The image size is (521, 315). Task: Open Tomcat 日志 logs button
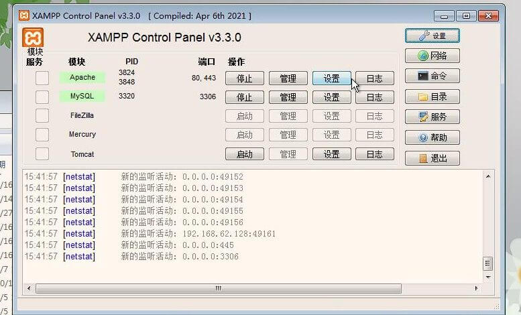(x=375, y=154)
